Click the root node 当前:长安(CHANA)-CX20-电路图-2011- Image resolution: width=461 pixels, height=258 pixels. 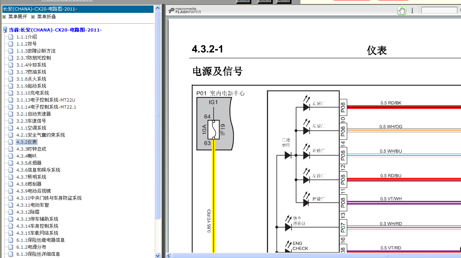(x=55, y=30)
